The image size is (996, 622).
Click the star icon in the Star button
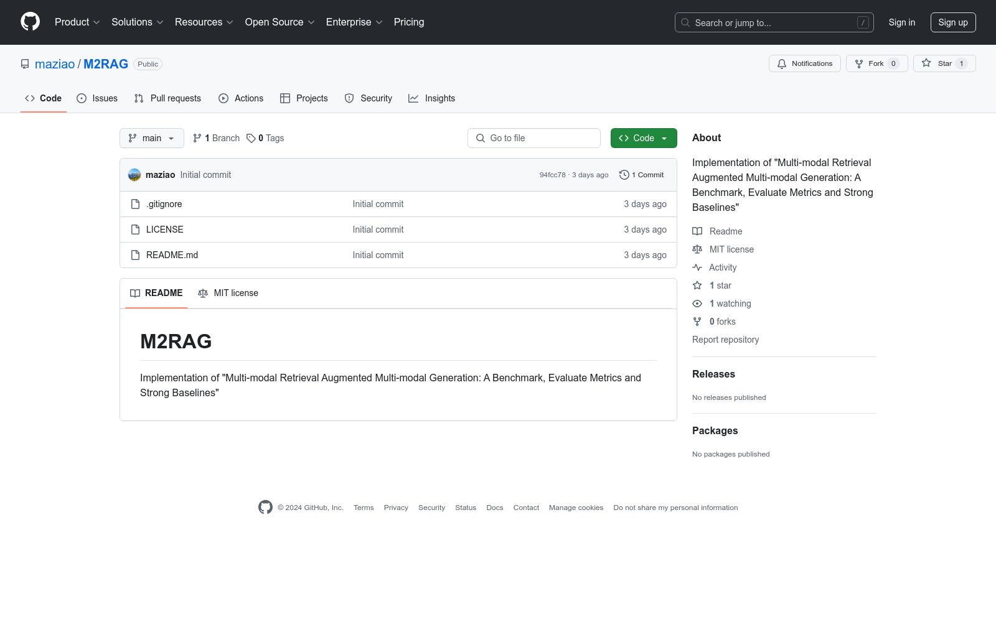(x=926, y=63)
